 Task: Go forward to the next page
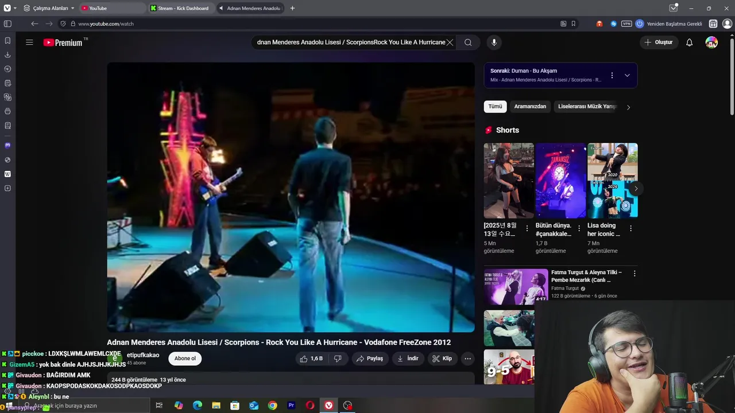click(49, 24)
